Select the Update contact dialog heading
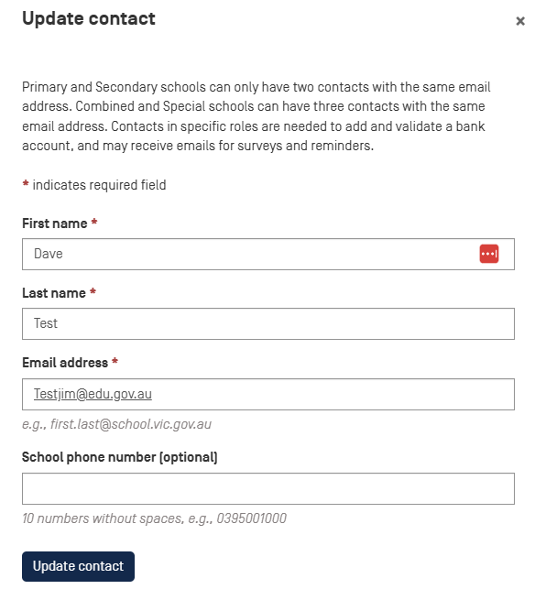 point(88,18)
